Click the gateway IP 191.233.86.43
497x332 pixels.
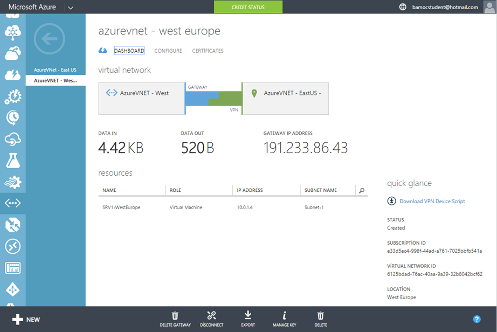[306, 148]
